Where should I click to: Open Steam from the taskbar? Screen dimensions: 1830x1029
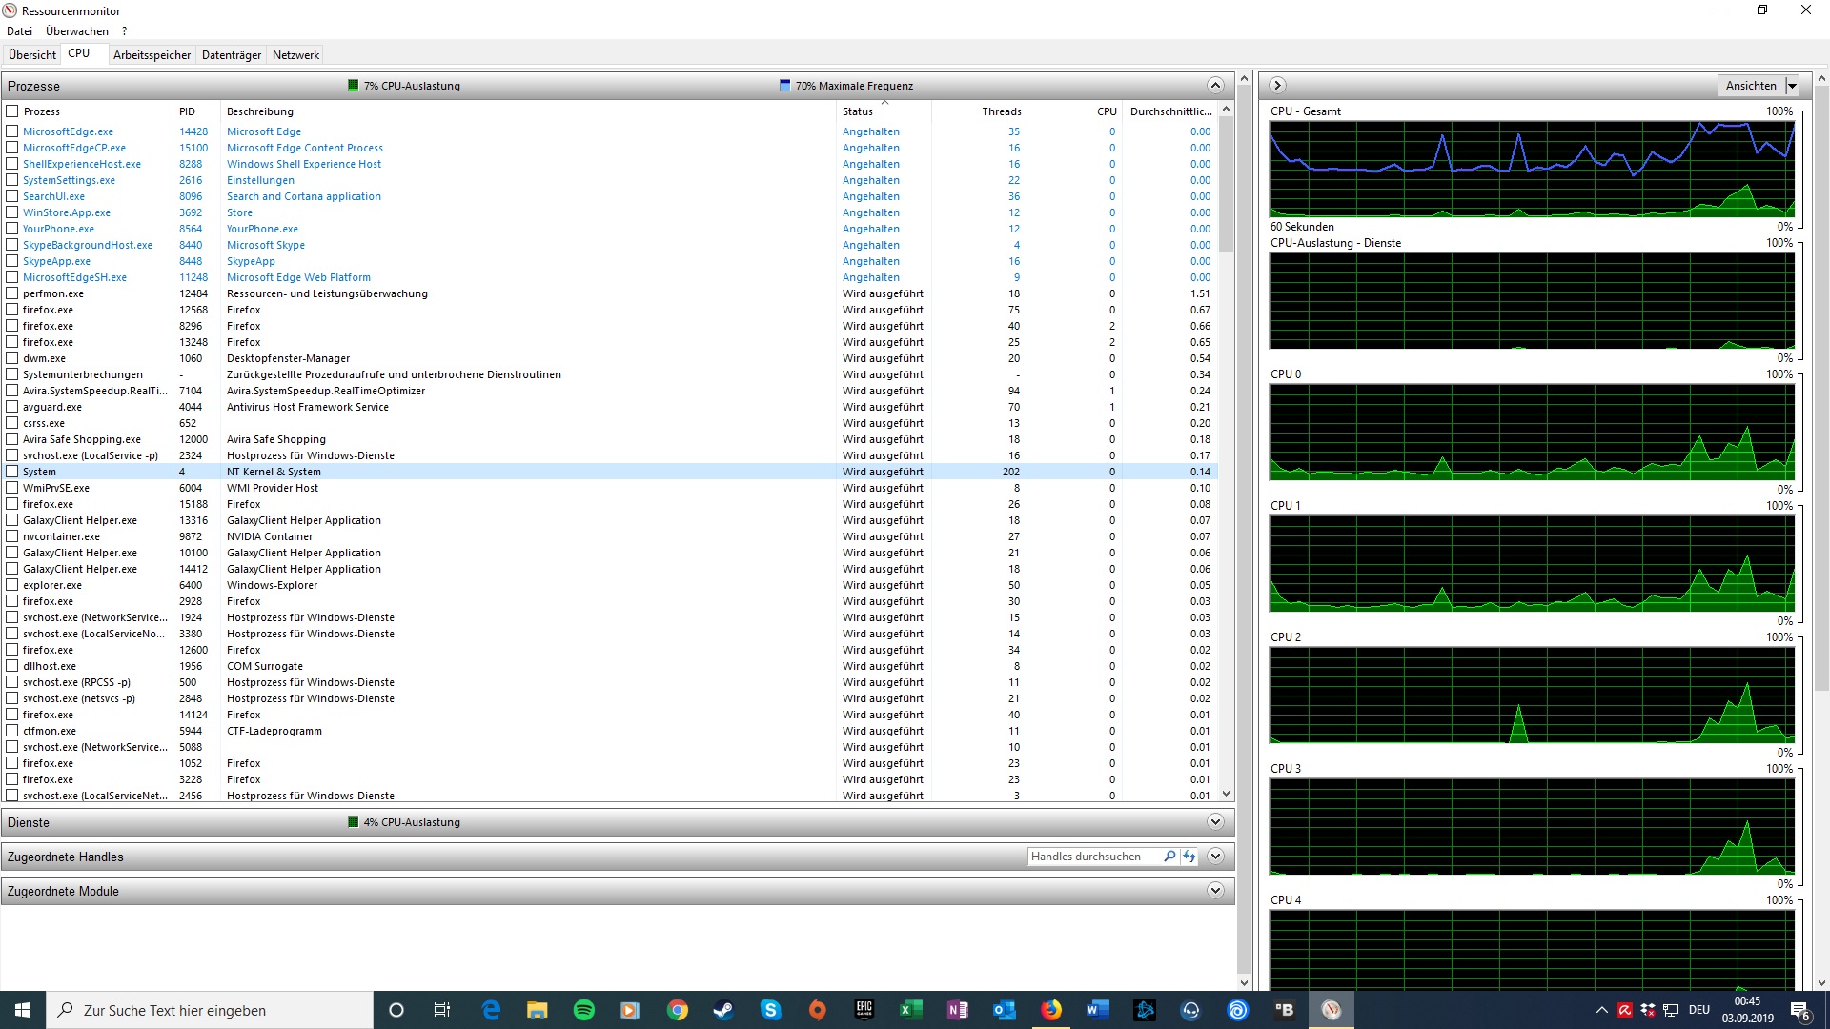(723, 1010)
